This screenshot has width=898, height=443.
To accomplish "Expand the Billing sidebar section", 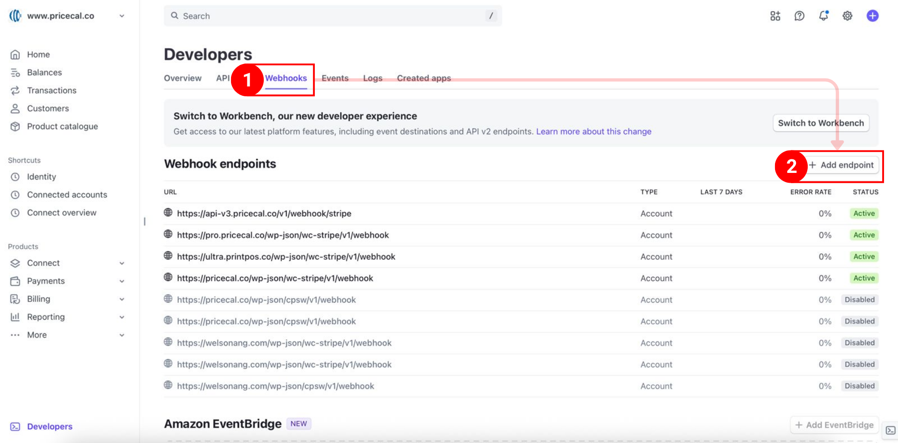I will 122,299.
